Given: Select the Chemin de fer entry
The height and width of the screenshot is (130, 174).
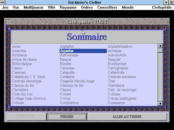Looking at the screenshot, I should coord(23,86).
